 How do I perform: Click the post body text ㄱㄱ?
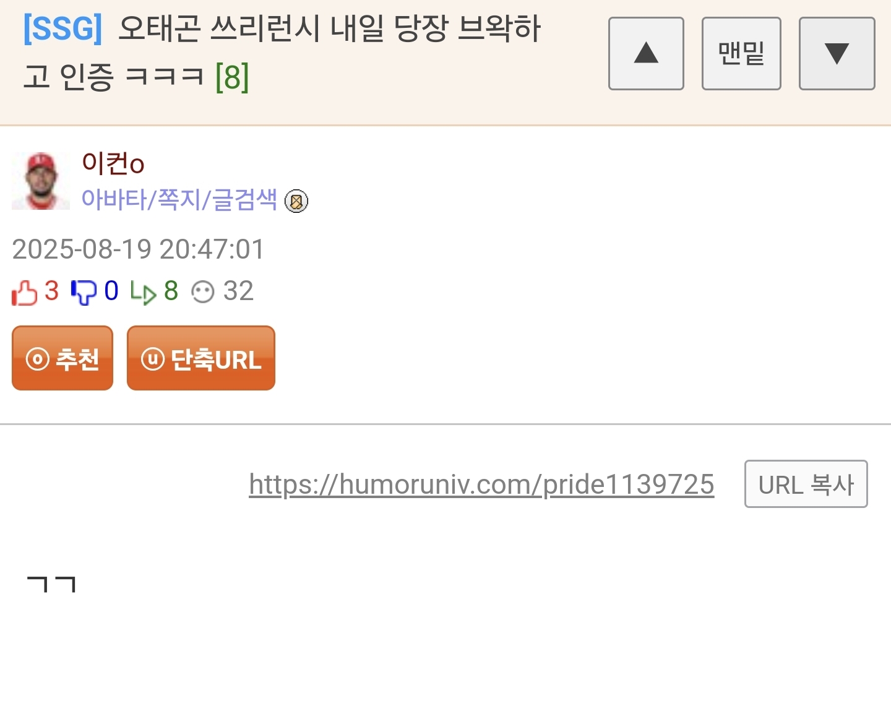click(x=51, y=584)
